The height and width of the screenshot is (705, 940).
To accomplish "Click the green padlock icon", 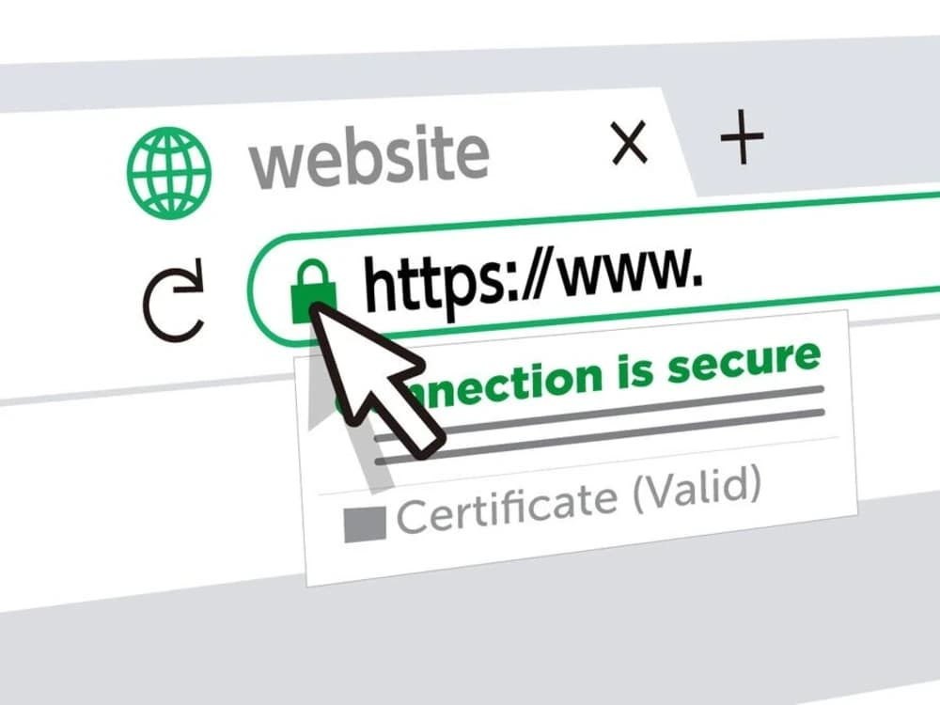I will pos(313,291).
